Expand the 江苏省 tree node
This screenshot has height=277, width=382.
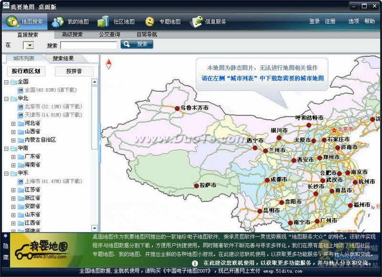pyautogui.click(x=13, y=190)
